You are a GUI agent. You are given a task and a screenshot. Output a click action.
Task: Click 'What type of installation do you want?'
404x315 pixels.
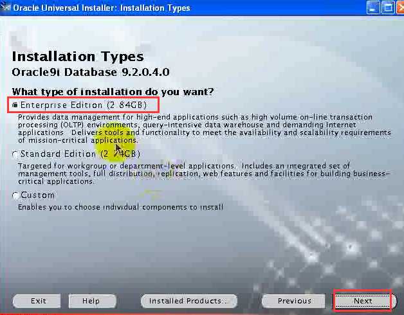(x=113, y=92)
